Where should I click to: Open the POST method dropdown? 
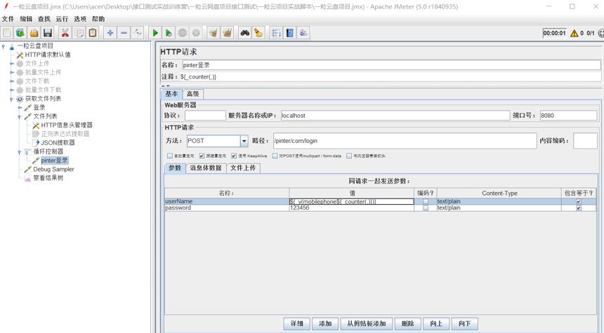[x=244, y=141]
